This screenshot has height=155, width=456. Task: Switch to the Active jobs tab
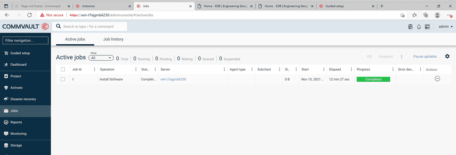[75, 39]
